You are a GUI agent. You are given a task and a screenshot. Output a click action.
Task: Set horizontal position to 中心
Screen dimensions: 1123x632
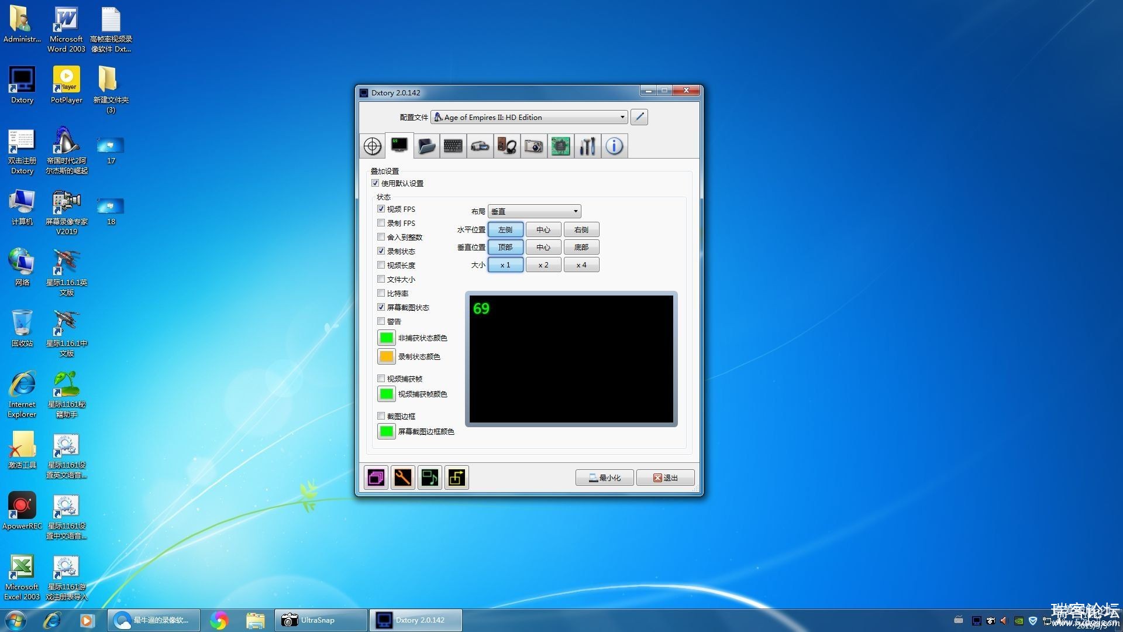(543, 229)
